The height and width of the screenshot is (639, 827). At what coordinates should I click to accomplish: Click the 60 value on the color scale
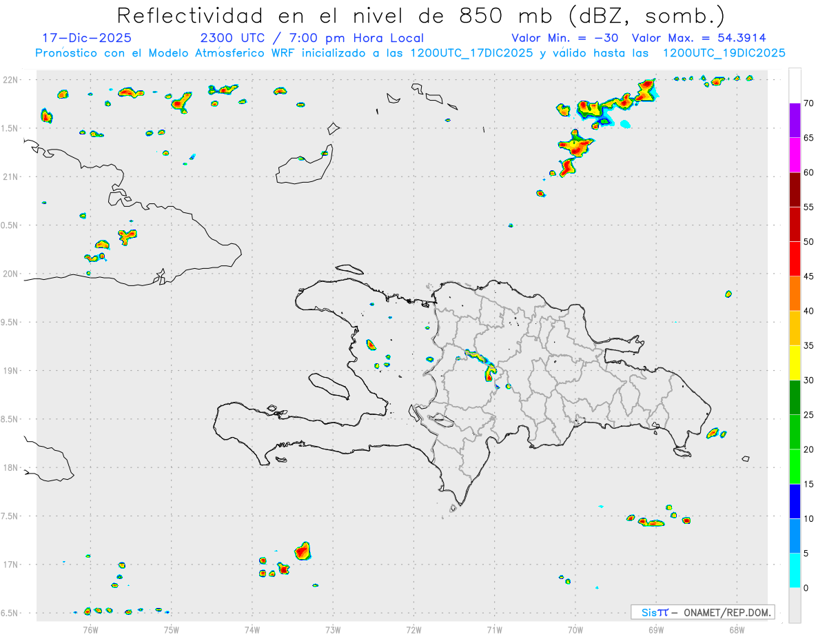click(809, 172)
